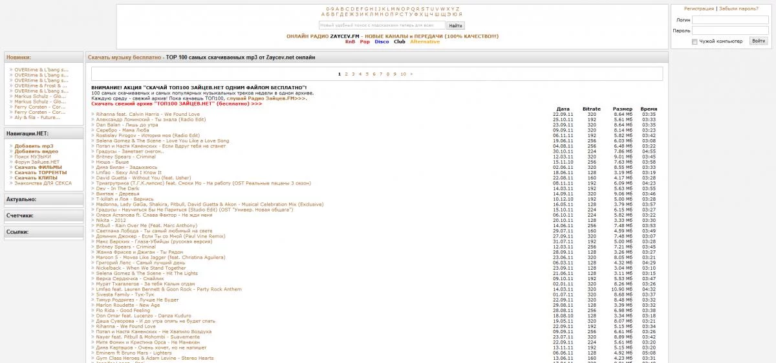Open the red ТОП100 archive download link
The width and height of the screenshot is (776, 363).
coord(177,104)
